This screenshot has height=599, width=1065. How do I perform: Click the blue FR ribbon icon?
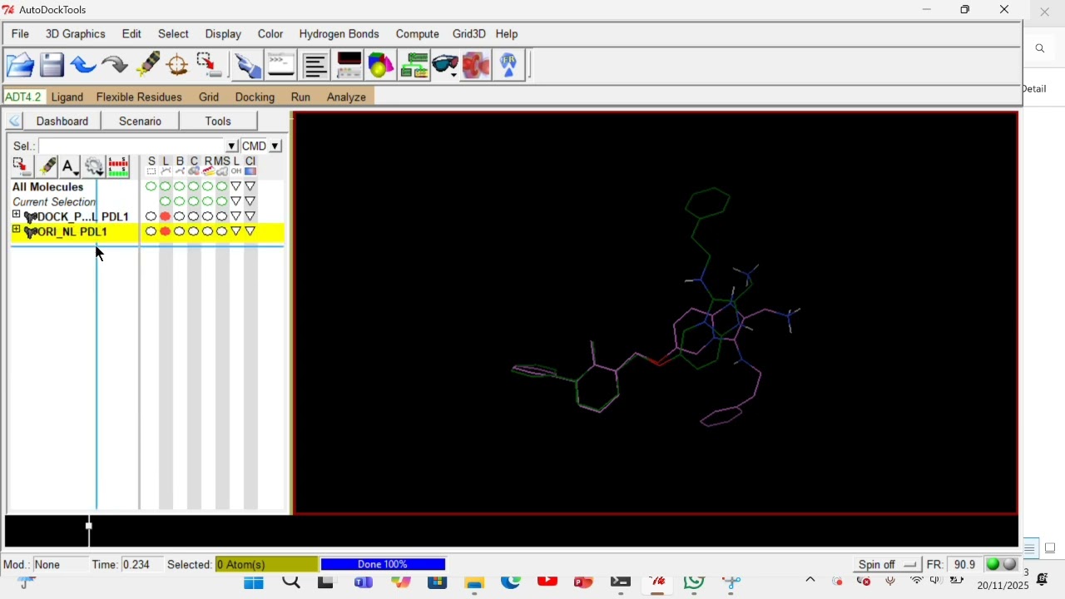(x=510, y=65)
